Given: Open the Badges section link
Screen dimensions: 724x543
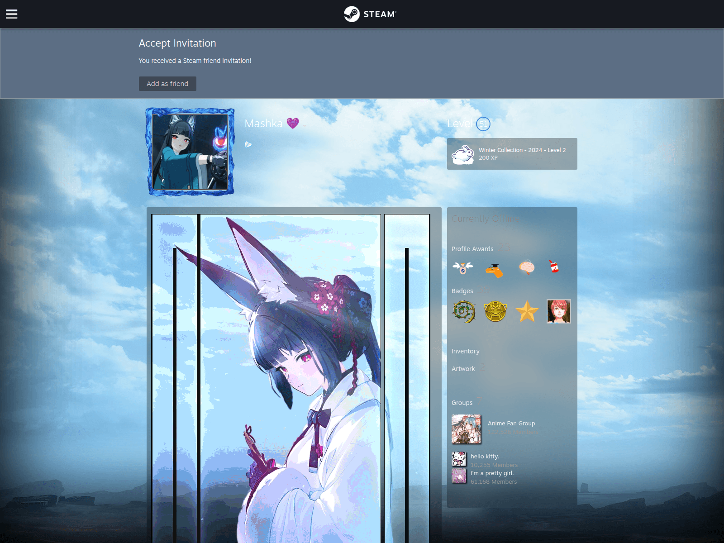Looking at the screenshot, I should [x=462, y=291].
